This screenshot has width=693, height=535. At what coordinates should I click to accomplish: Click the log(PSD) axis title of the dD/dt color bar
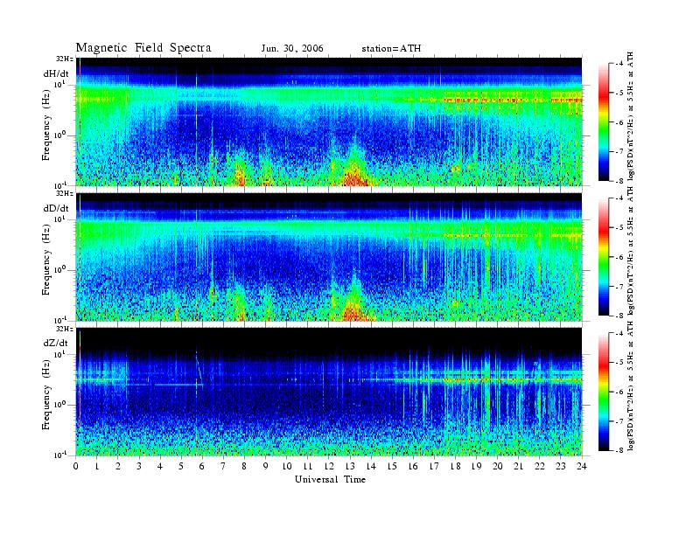631,252
